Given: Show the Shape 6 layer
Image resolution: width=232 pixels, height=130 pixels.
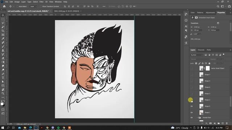Looking at the screenshot, I should 192,87.
